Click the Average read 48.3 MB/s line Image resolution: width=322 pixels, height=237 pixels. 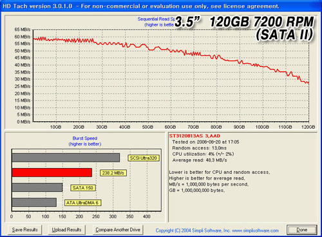coord(200,160)
